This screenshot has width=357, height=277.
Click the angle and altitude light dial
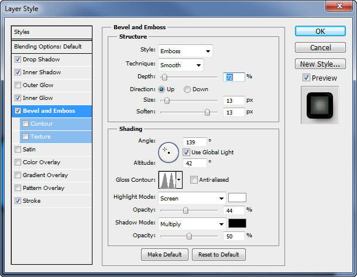pyautogui.click(x=169, y=153)
